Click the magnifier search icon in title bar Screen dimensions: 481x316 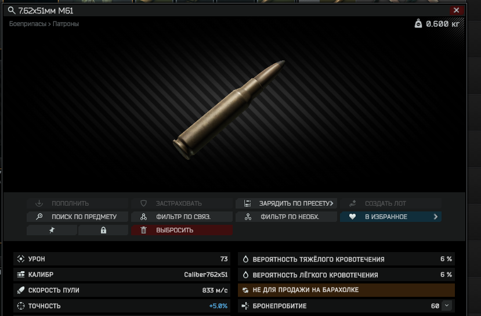[12, 10]
